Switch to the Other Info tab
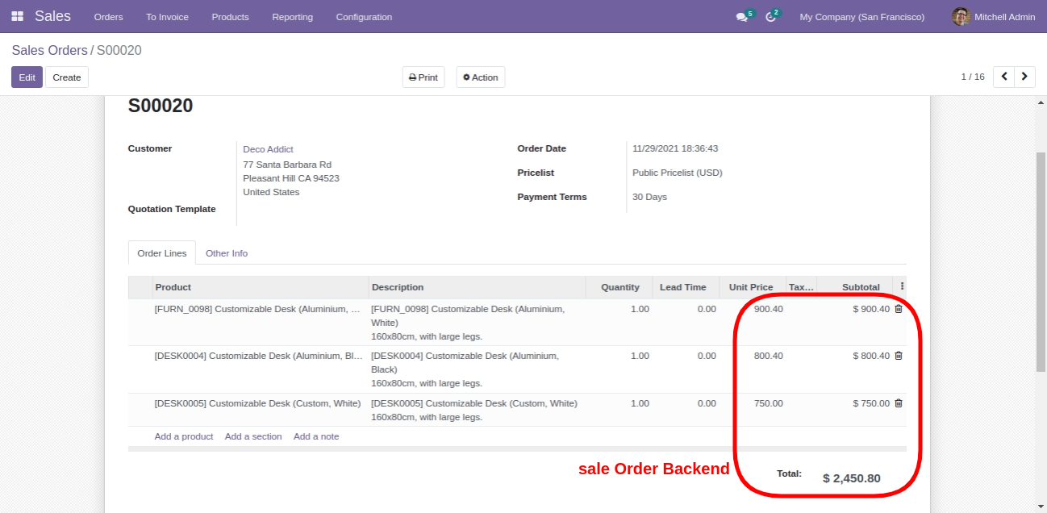This screenshot has width=1047, height=513. [227, 253]
